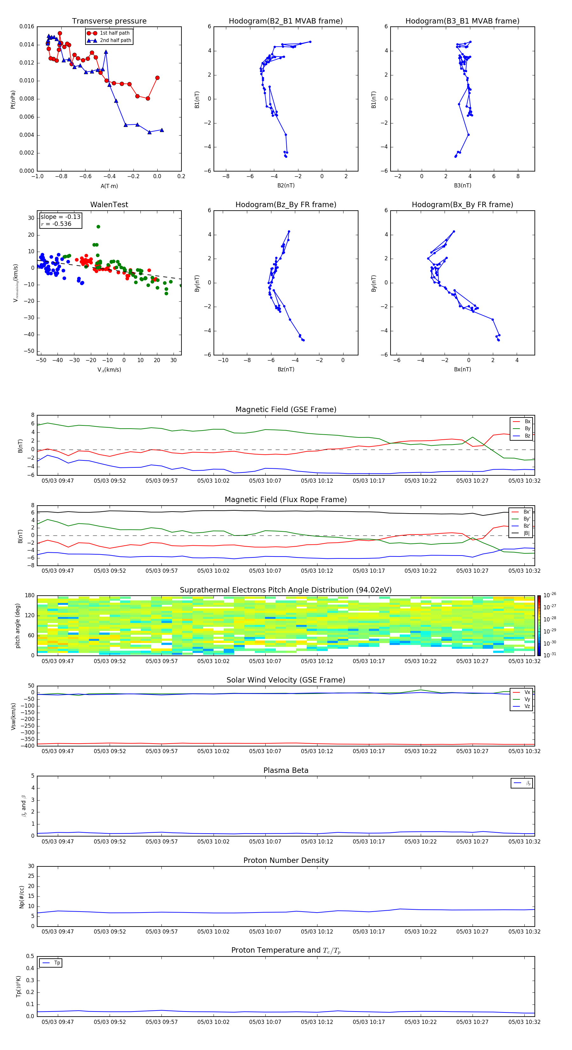Click the Suprathermal Electrons Pitch Angle Distribution title
This screenshot has height=1050, width=572.
286,590
